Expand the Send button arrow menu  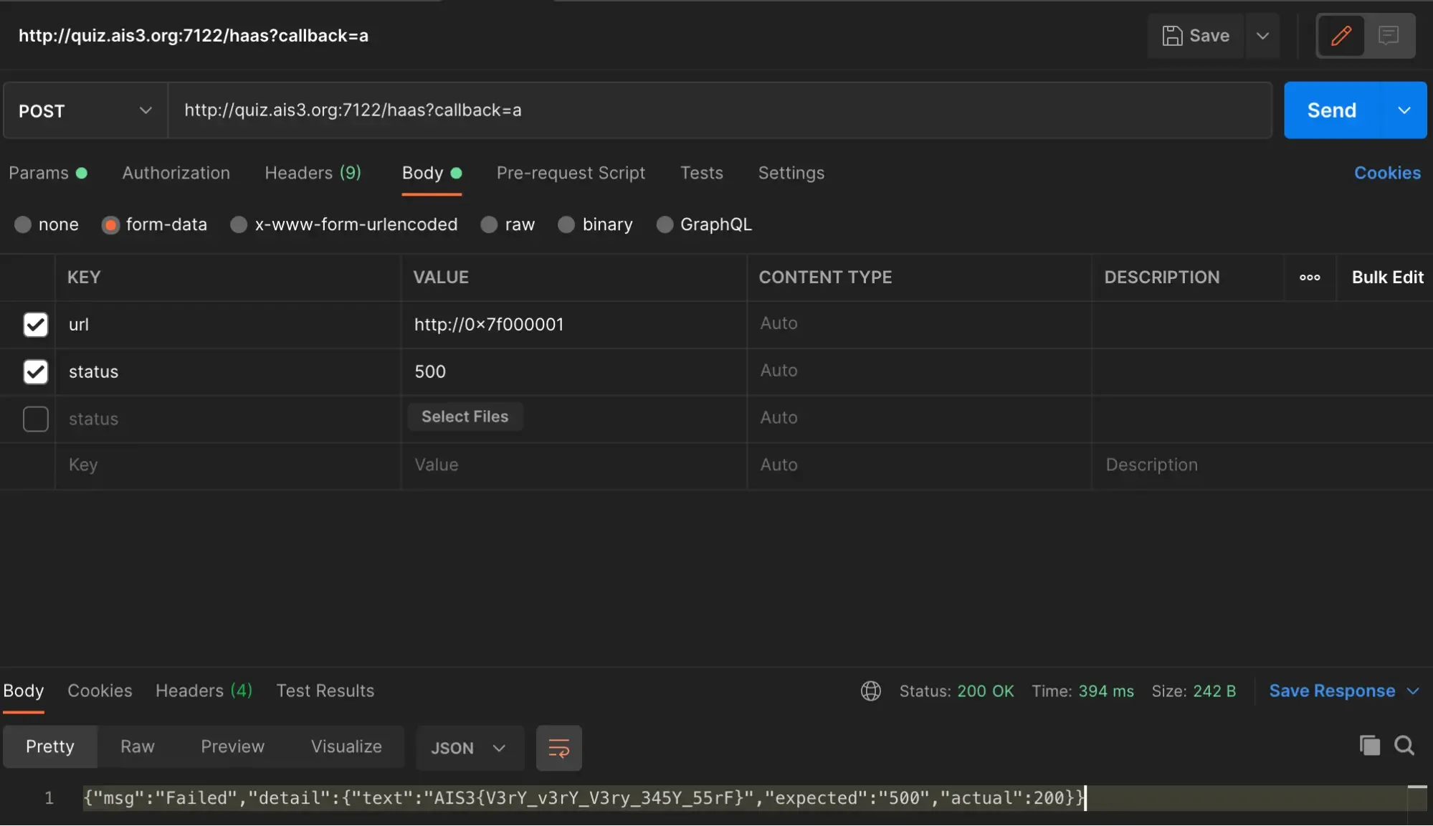point(1404,110)
